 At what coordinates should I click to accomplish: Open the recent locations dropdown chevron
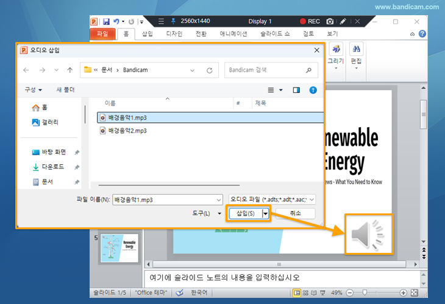coord(57,70)
